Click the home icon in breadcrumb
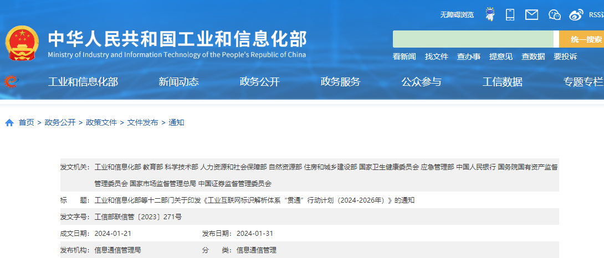This screenshot has height=258, width=604. point(9,123)
